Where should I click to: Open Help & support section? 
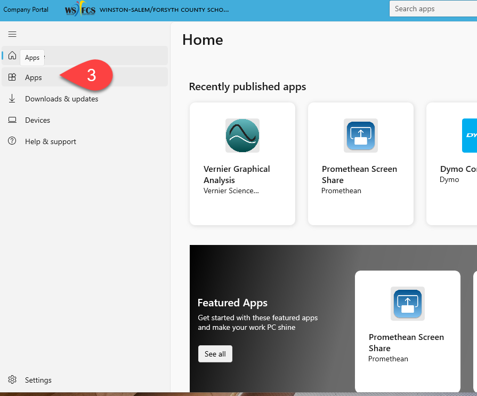[85, 141]
